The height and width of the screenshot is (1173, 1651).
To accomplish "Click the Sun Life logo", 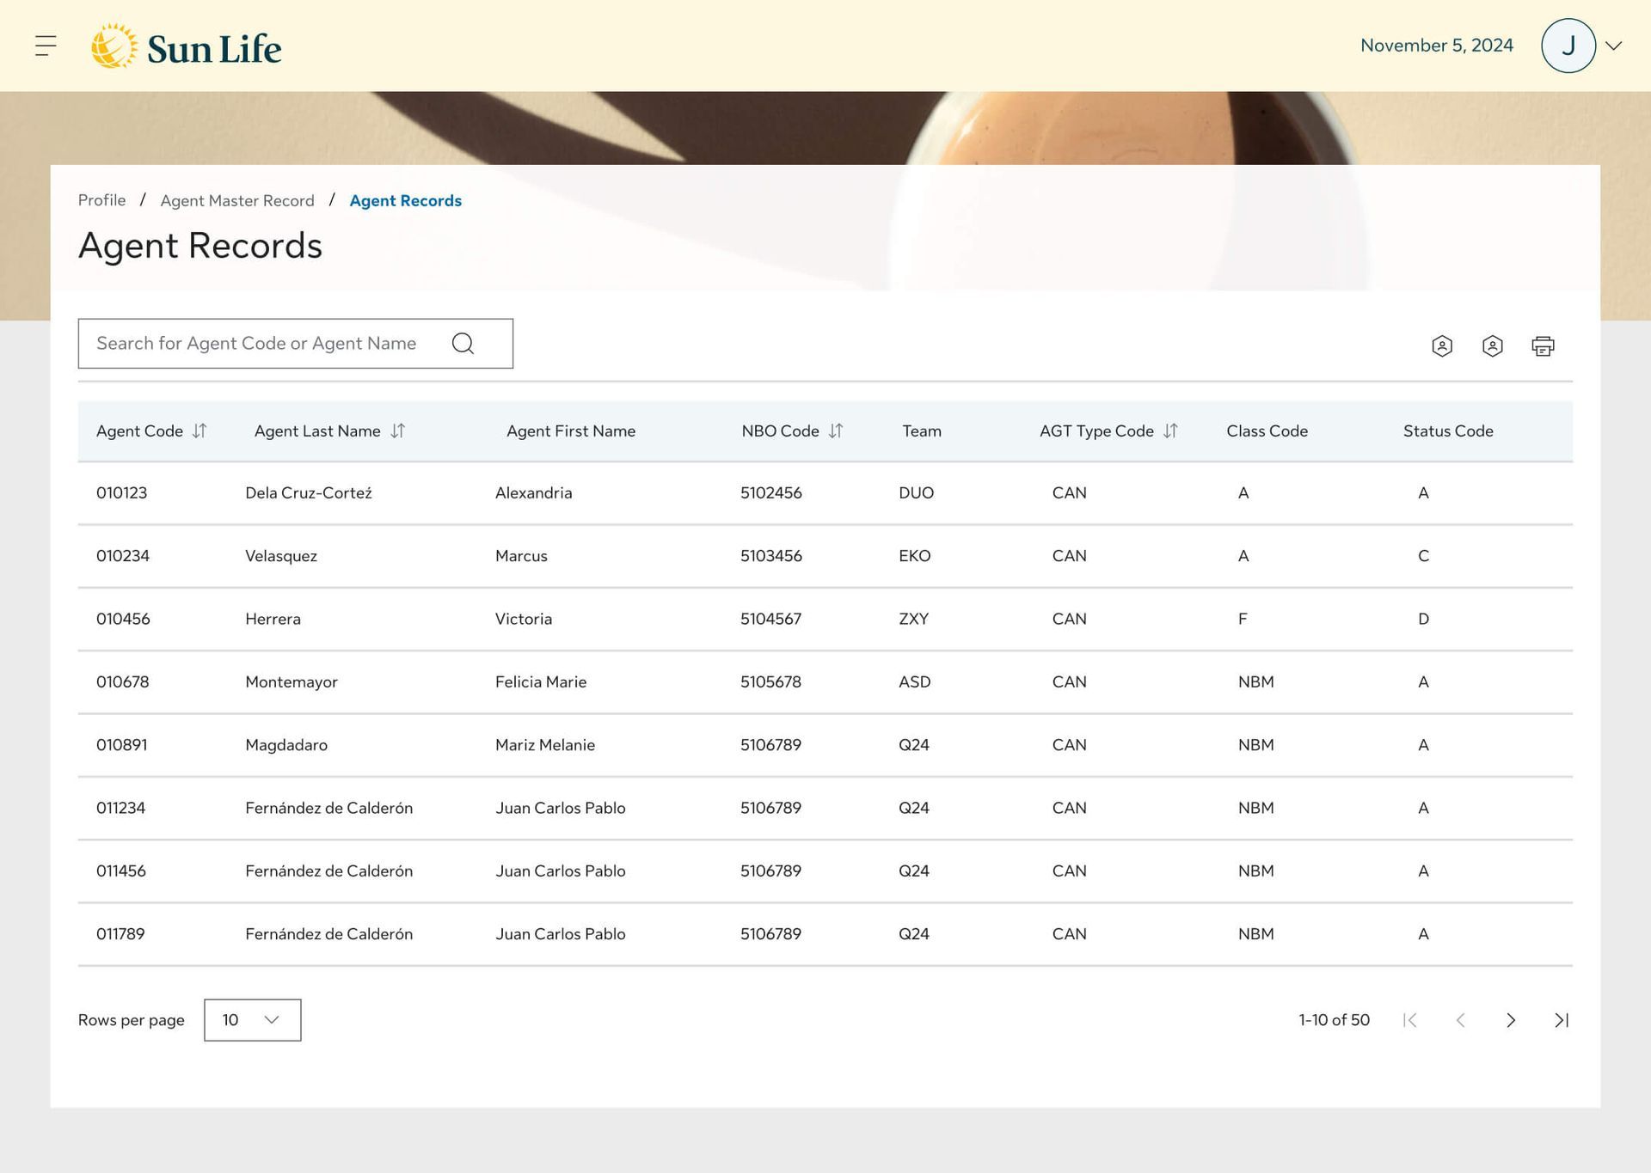I will point(187,47).
